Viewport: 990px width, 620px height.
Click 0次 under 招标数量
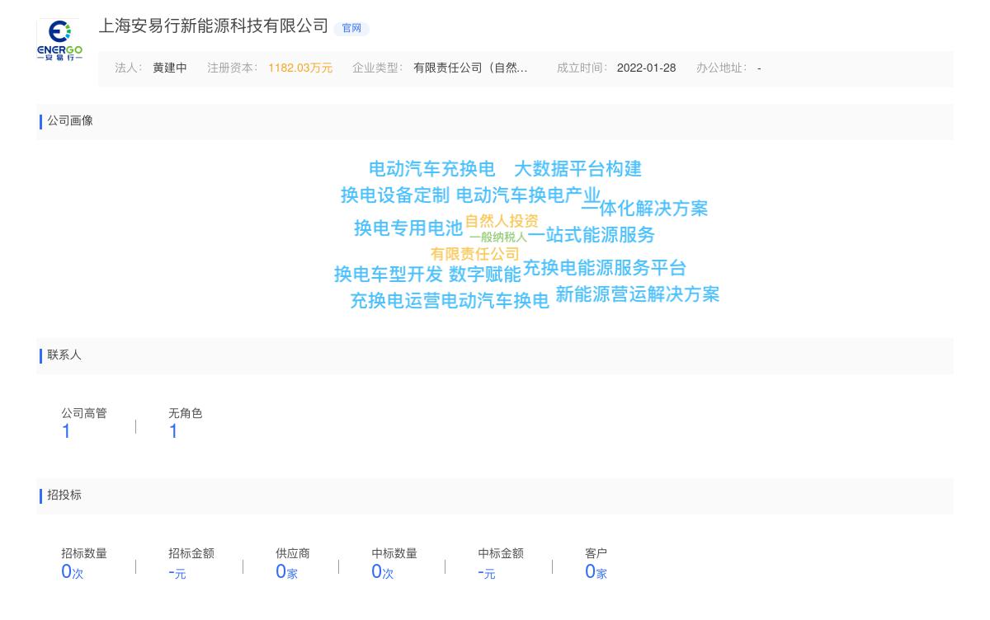71,571
